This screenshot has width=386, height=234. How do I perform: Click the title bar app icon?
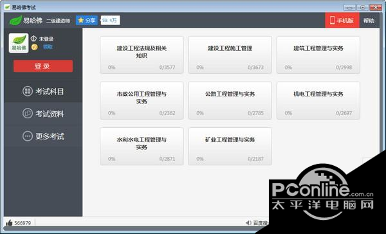pos(7,7)
